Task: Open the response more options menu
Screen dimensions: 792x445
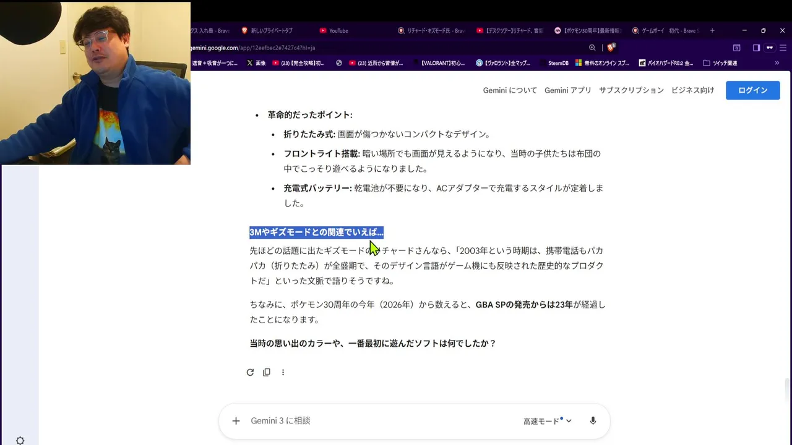Action: pos(283,372)
